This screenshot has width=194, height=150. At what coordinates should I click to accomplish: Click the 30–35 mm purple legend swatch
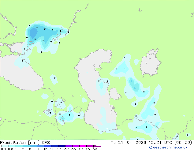point(69,146)
